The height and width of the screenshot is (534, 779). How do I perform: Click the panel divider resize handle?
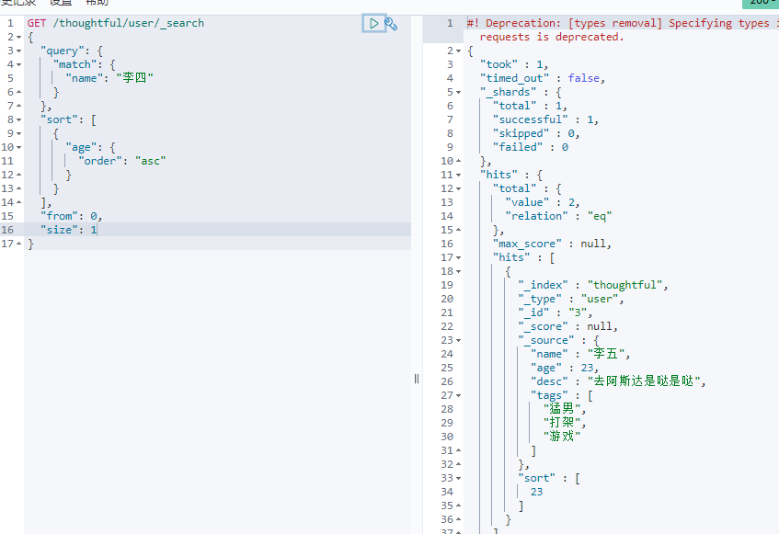click(416, 378)
